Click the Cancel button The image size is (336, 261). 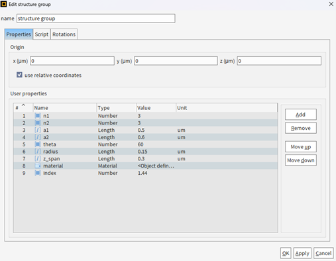(x=323, y=253)
